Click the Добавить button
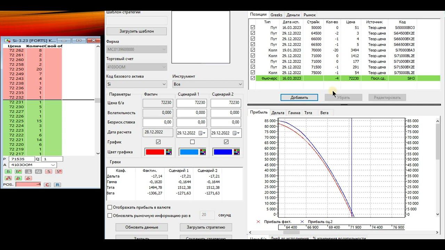The width and height of the screenshot is (445, 250). coord(299,98)
